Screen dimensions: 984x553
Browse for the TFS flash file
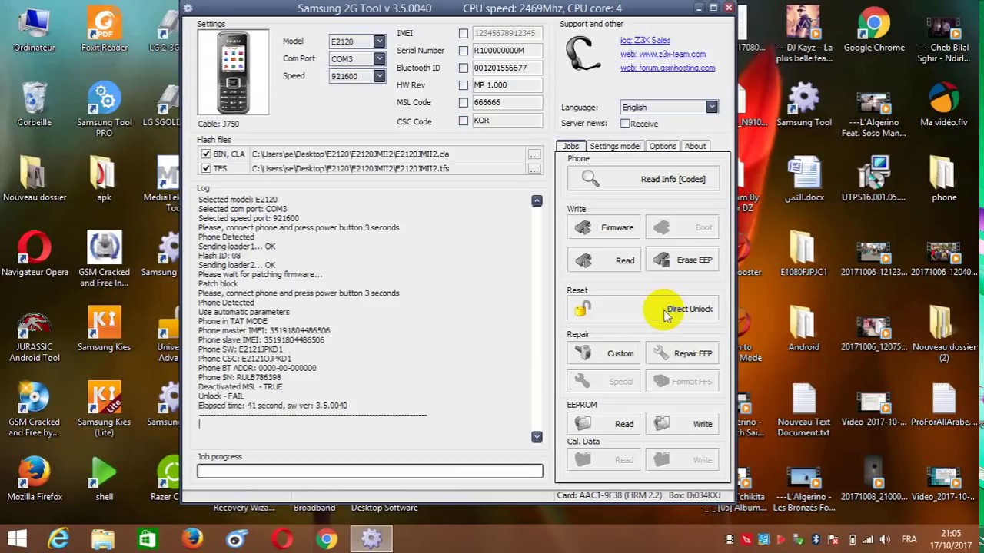pos(534,168)
